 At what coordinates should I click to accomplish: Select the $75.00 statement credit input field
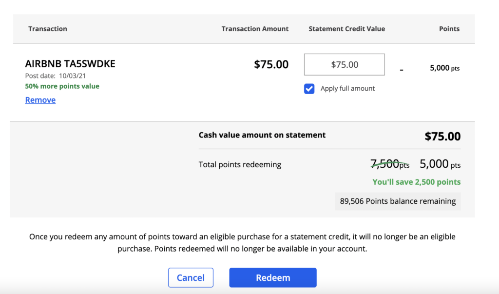click(344, 64)
